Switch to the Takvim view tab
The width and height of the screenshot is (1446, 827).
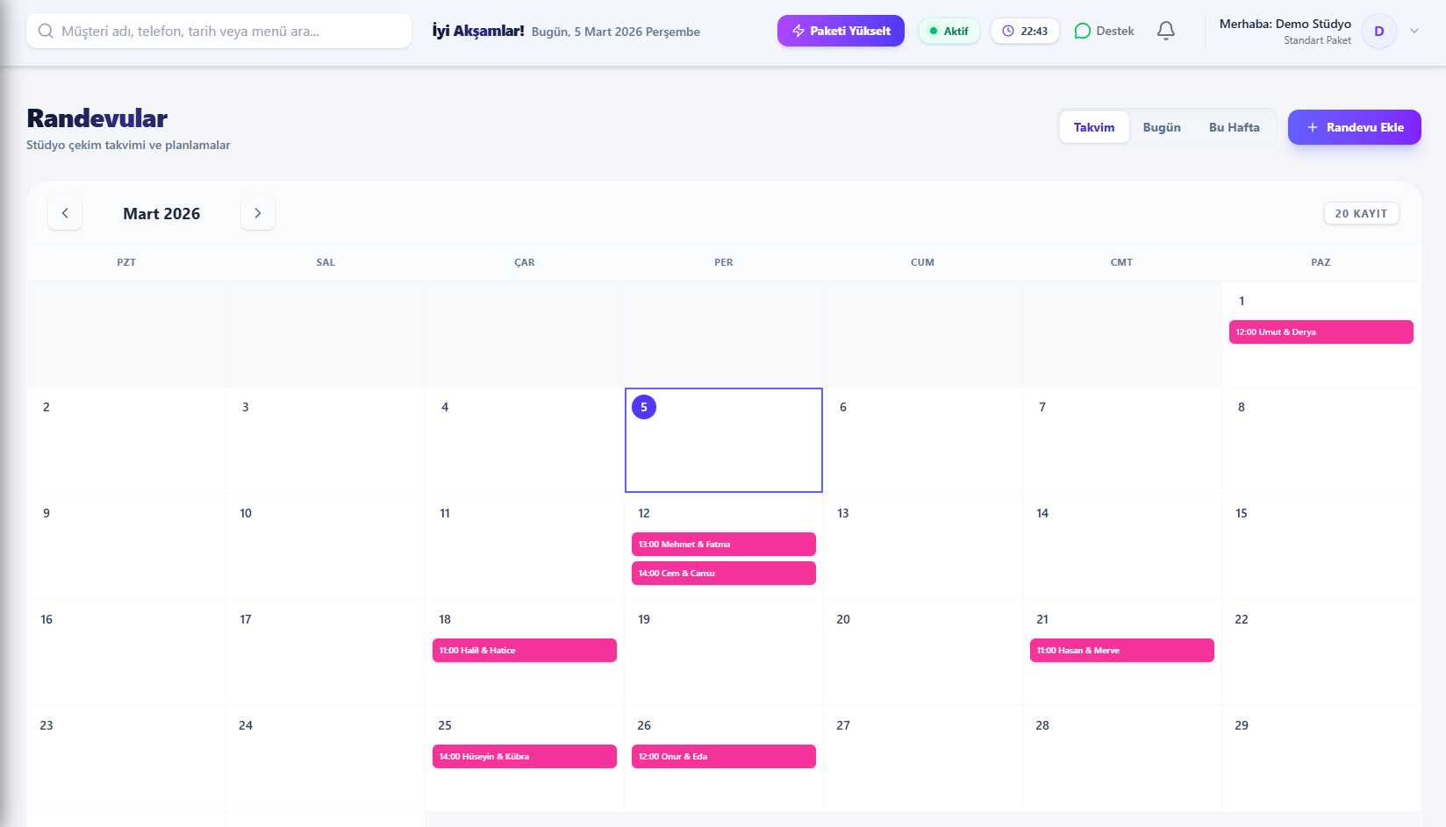pyautogui.click(x=1093, y=128)
